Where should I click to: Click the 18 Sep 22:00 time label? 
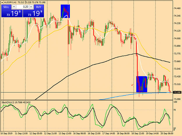coord(138,133)
